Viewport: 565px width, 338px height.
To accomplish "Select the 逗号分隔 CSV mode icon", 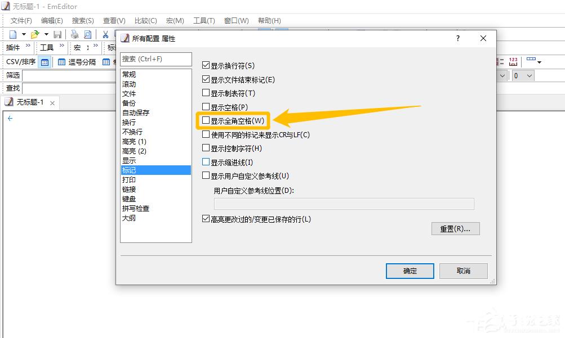I will 61,62.
